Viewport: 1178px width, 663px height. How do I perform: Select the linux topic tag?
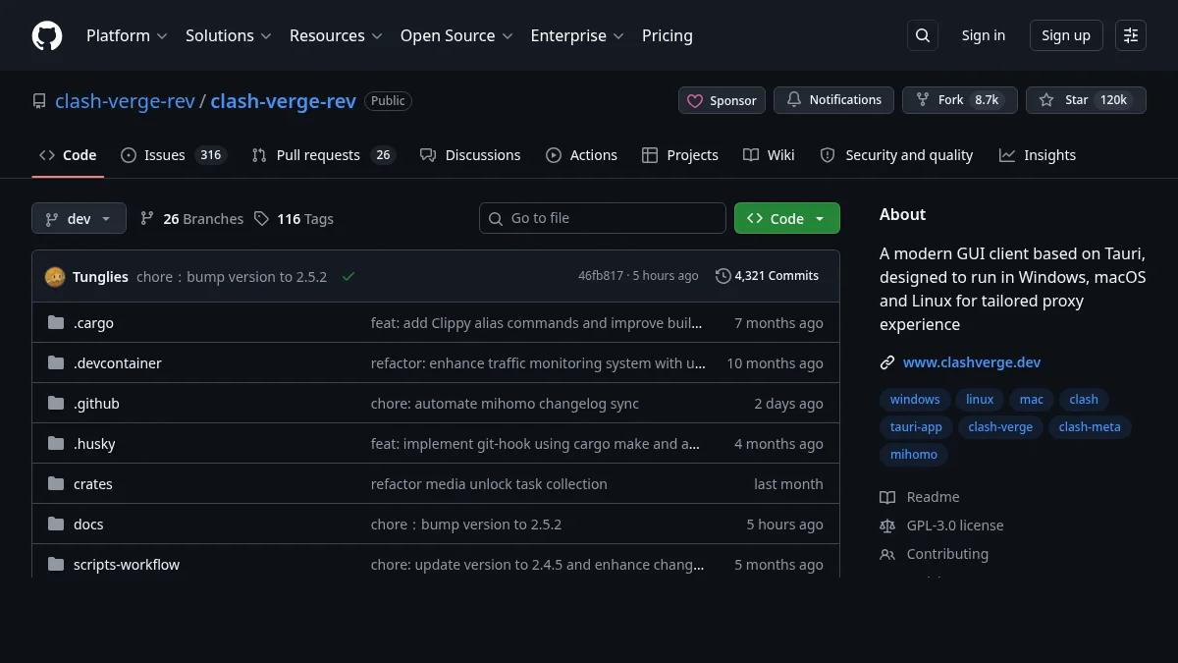pos(980,400)
